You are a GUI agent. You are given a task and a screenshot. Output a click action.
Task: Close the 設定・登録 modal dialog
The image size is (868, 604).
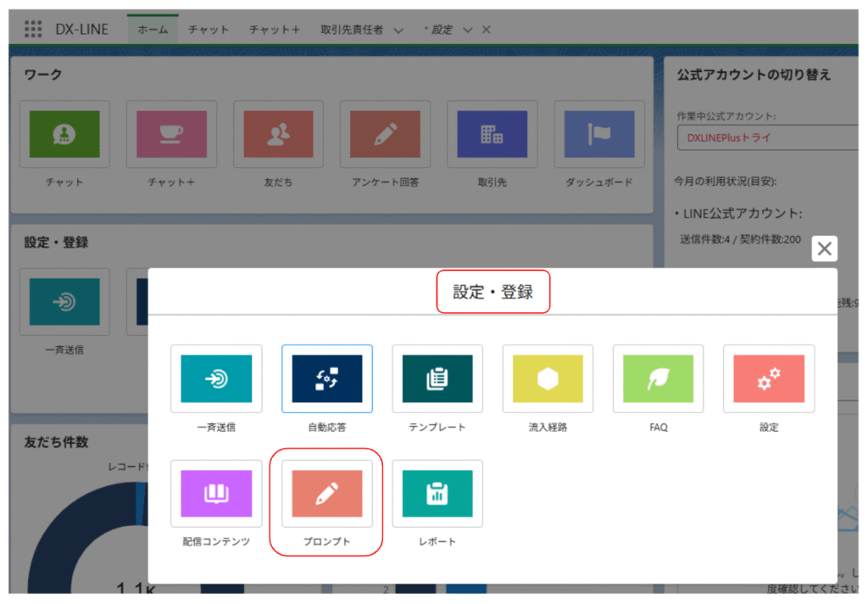coord(824,249)
